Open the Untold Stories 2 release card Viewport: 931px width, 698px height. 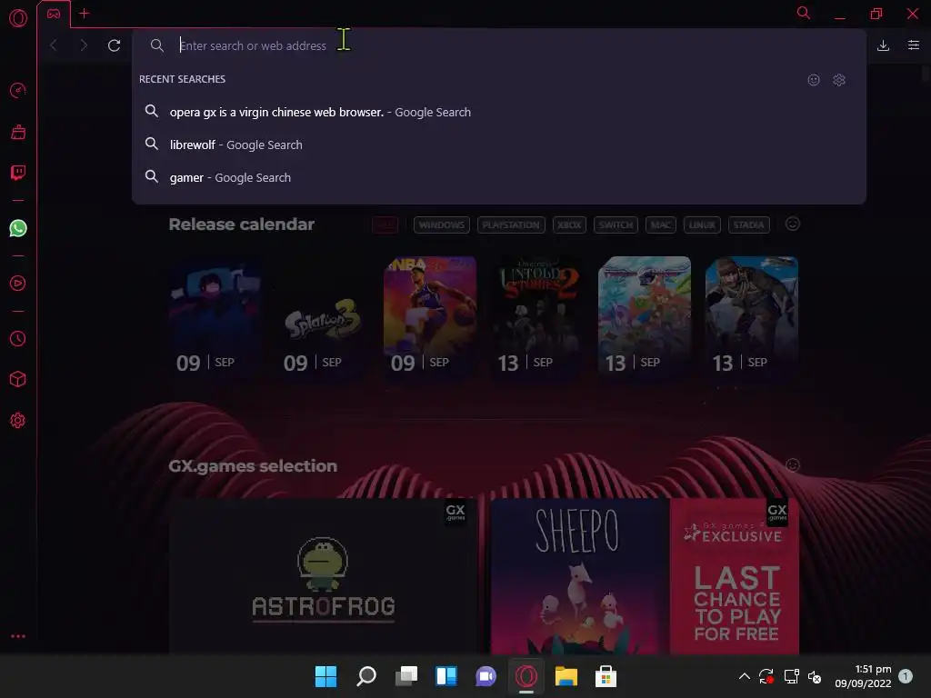pos(537,317)
